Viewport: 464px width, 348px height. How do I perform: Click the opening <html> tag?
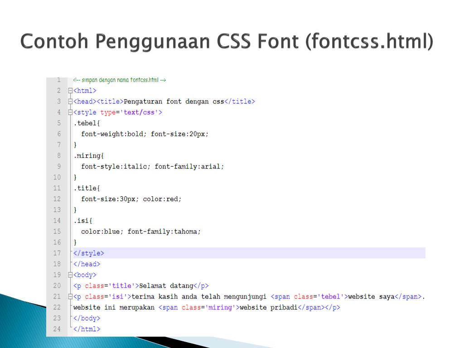85,91
